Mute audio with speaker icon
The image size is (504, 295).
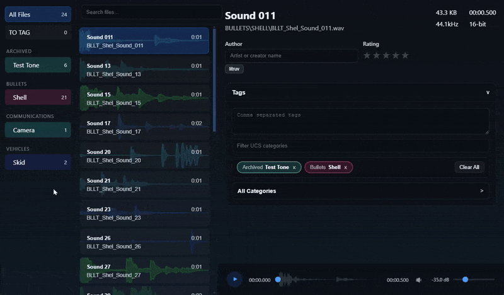coord(418,280)
